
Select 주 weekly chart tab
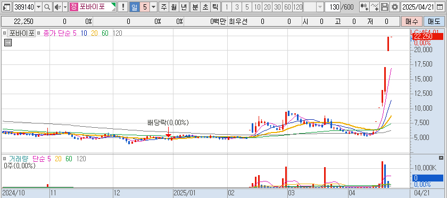pyautogui.click(x=164, y=7)
